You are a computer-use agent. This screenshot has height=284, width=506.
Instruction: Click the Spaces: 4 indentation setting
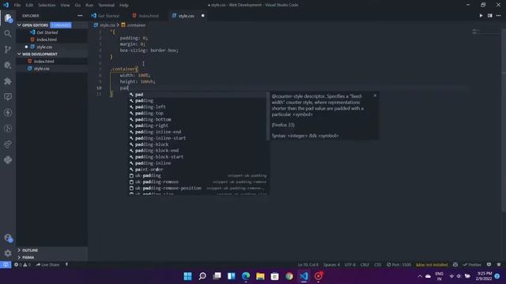(331, 265)
